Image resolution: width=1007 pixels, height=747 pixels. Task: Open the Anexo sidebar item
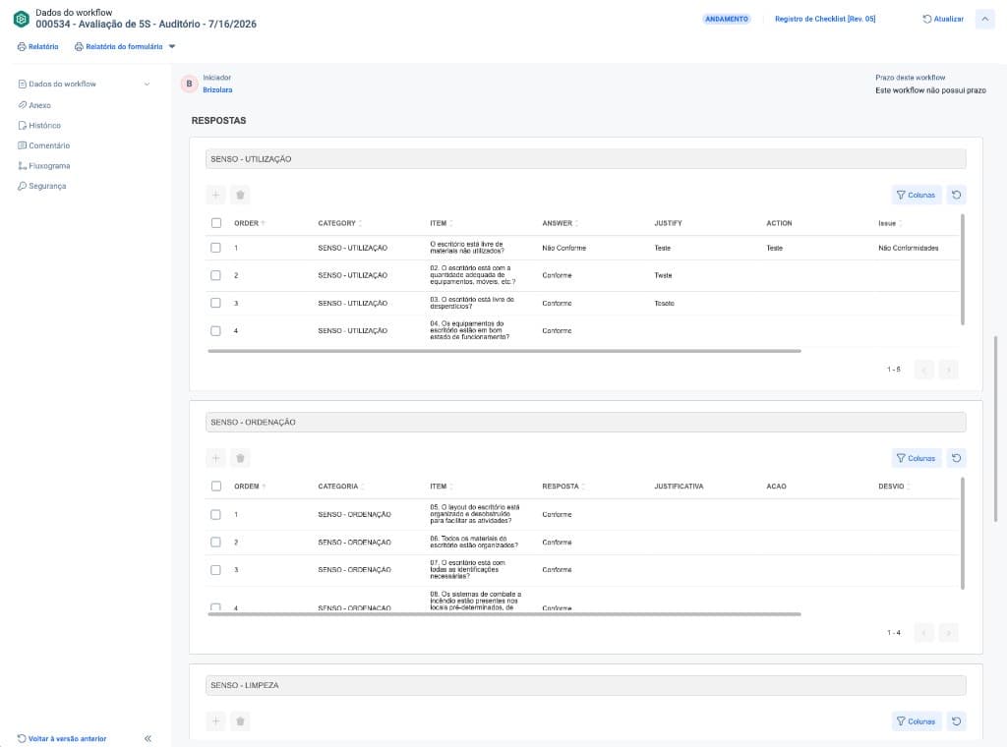coord(34,105)
